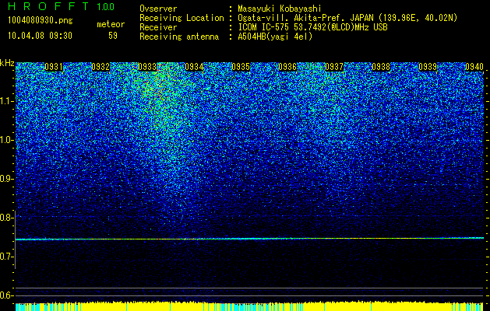Click the kHz axis unit label

(7, 63)
